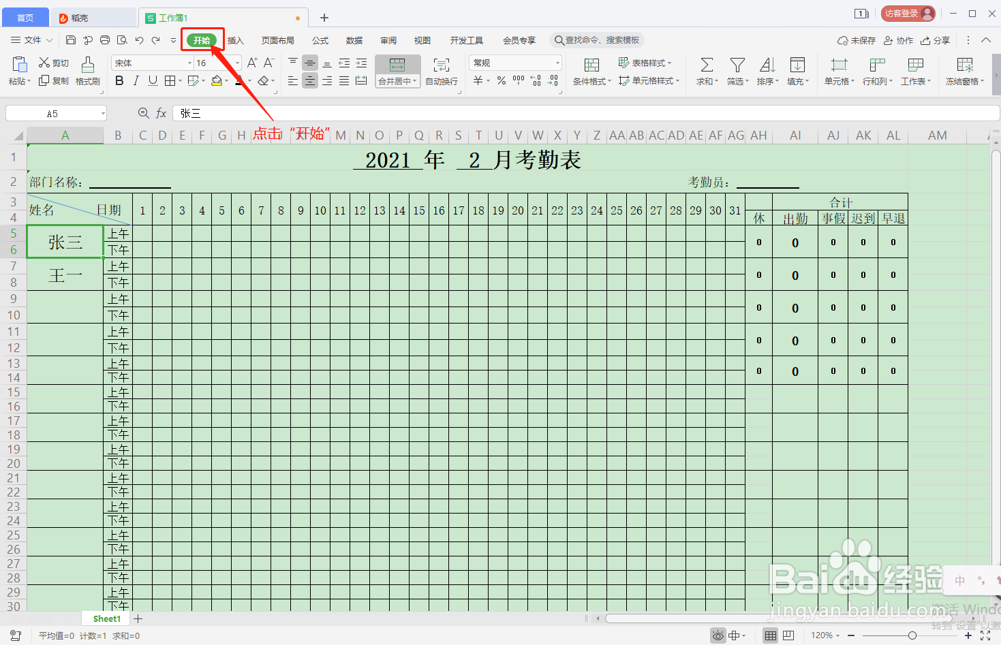
Task: Select the Format Painter (格式刷) tool
Action: (x=88, y=71)
